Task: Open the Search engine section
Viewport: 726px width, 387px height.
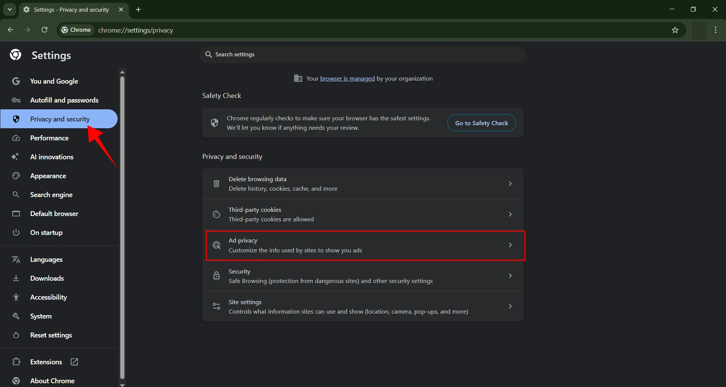Action: coord(59,195)
